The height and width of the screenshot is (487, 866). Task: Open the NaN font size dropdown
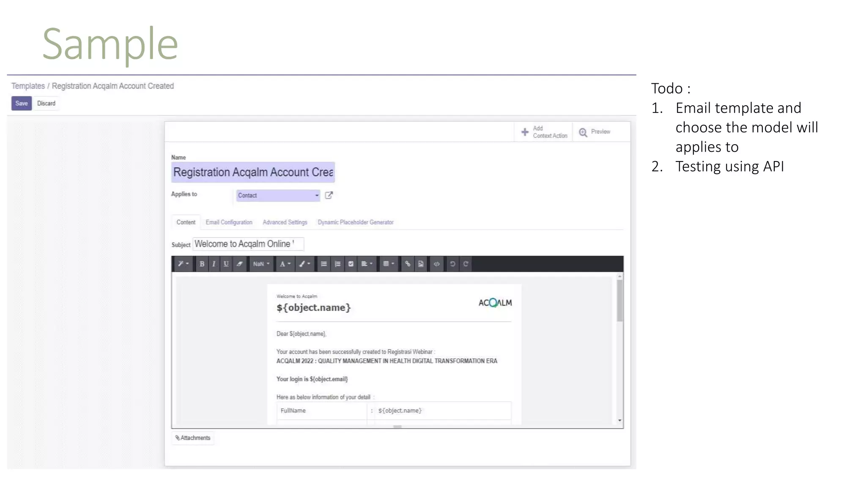point(261,264)
